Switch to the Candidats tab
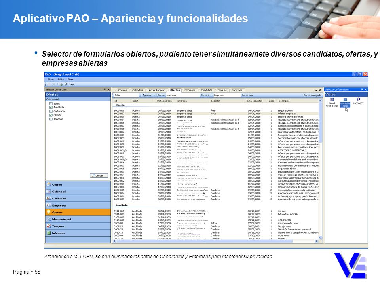 (x=207, y=90)
